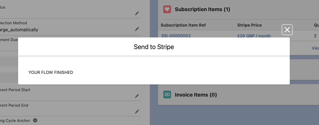Open the Invoice Items (0) related list
This screenshot has width=319, height=125.
click(x=196, y=95)
